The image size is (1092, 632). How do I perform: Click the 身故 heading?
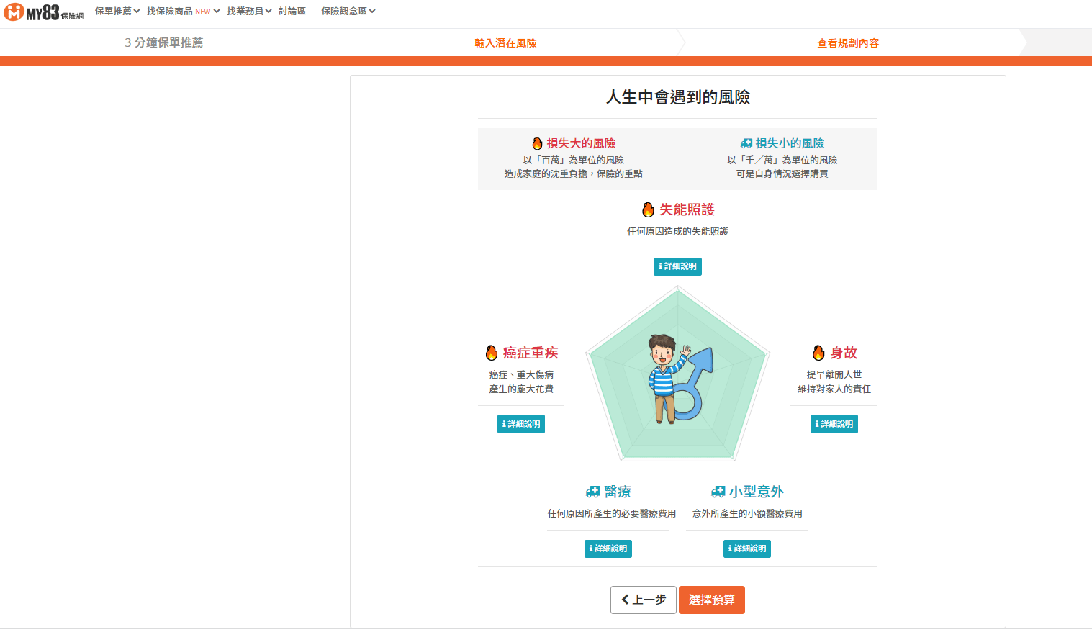pyautogui.click(x=844, y=353)
